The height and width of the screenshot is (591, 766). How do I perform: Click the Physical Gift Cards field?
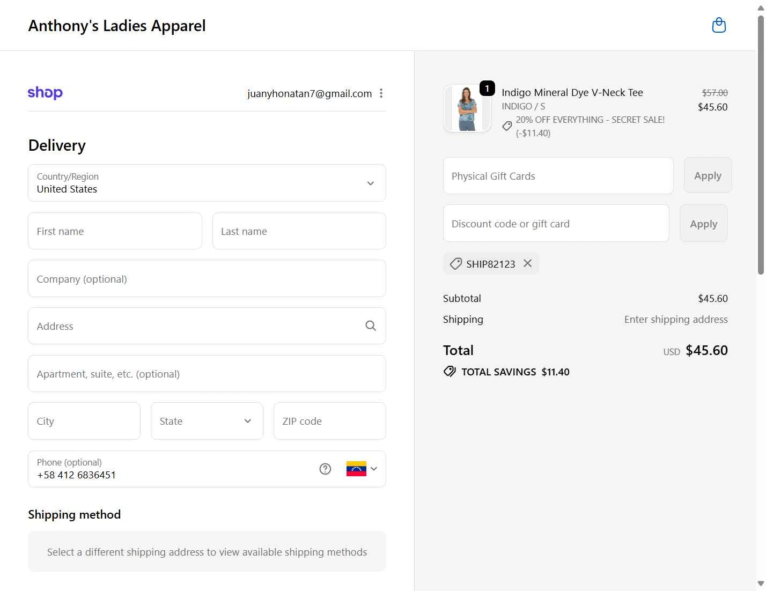point(558,176)
